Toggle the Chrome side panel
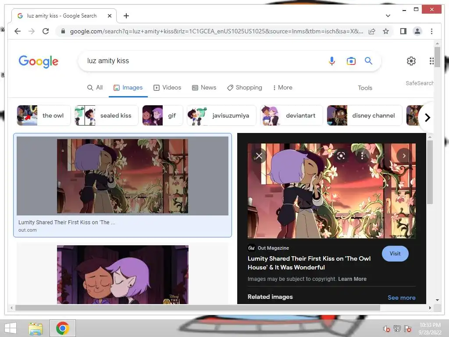 coord(403,31)
